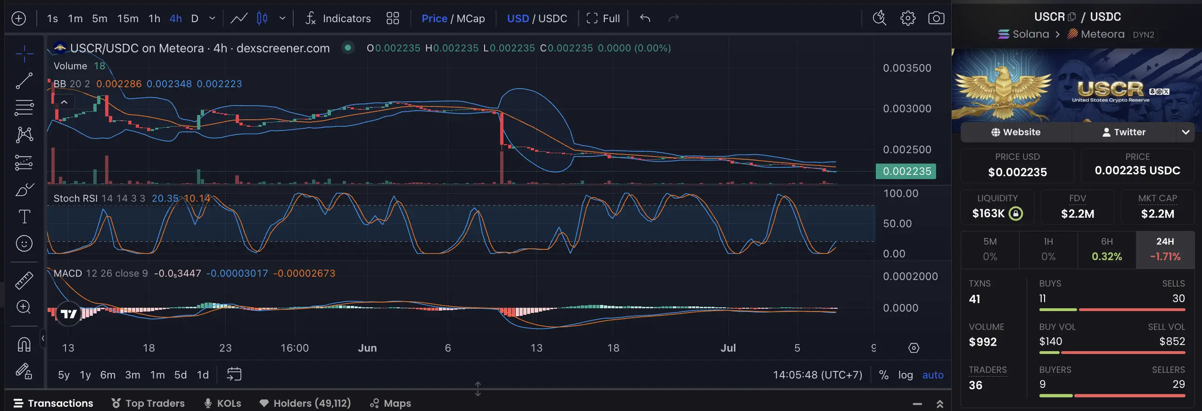
Task: Toggle the magnet mode icon
Action: [x=24, y=344]
